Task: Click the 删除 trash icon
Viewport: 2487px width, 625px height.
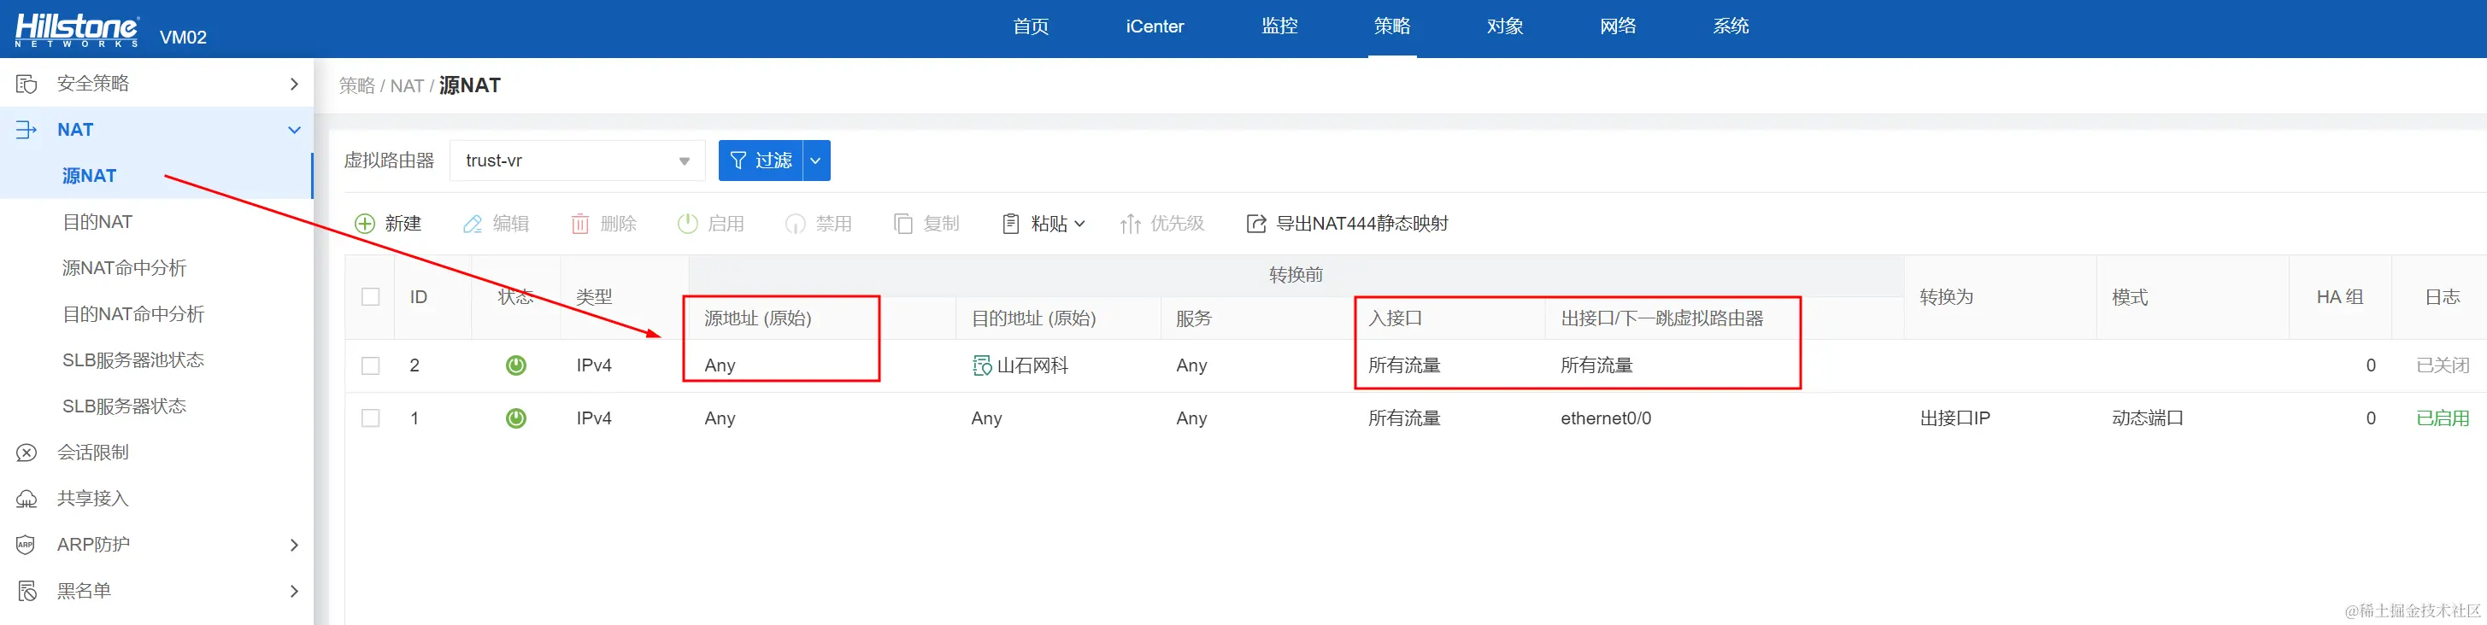Action: (580, 224)
